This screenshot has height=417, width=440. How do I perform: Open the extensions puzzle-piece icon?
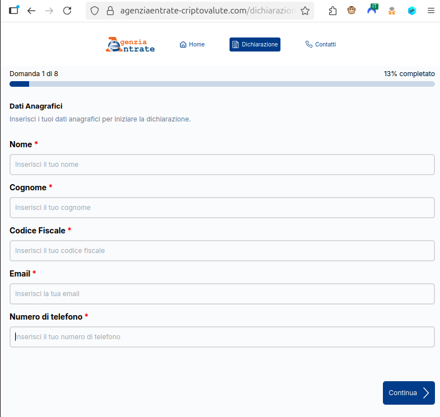point(333,11)
